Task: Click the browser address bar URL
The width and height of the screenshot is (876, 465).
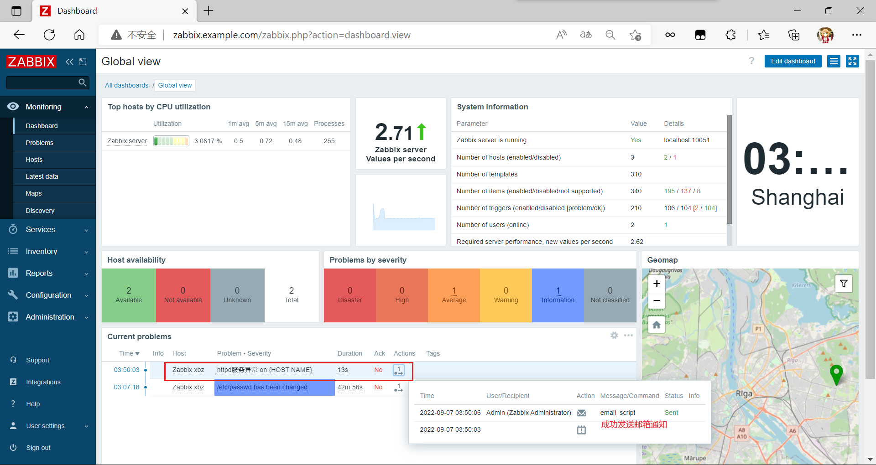Action: 292,35
